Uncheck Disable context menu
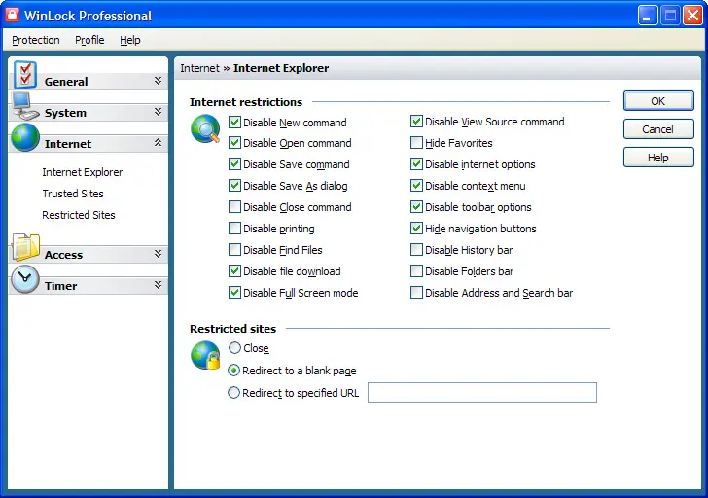This screenshot has width=708, height=498. [x=416, y=185]
